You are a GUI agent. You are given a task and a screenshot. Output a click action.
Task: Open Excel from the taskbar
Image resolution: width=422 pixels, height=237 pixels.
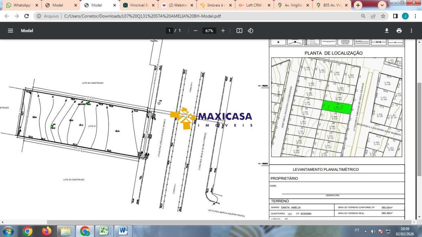click(x=104, y=231)
